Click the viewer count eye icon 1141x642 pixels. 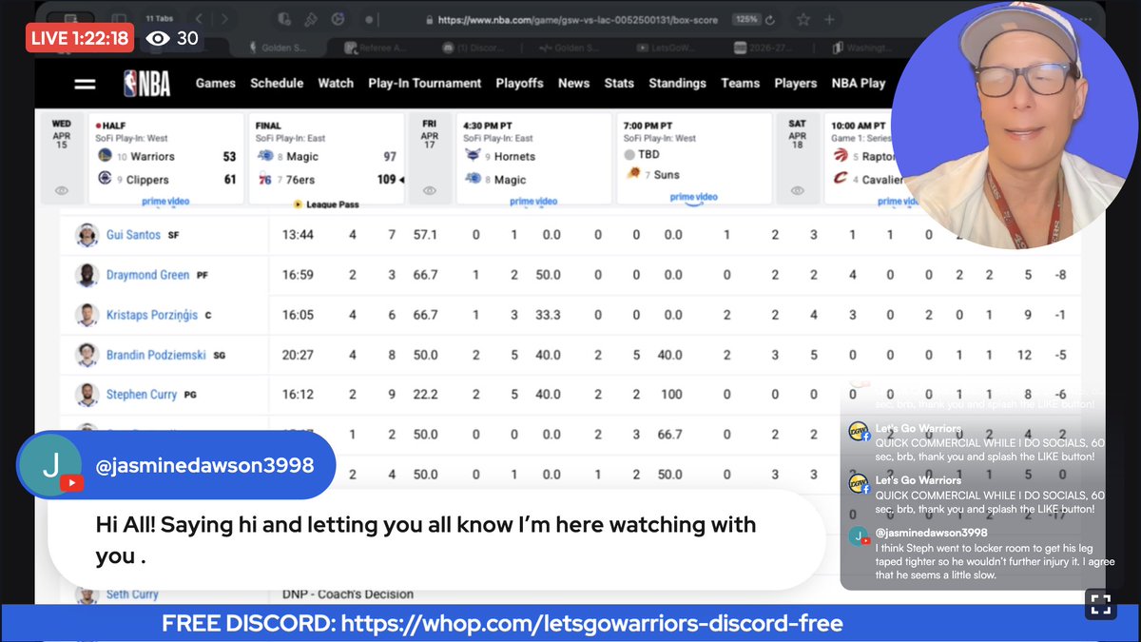159,38
